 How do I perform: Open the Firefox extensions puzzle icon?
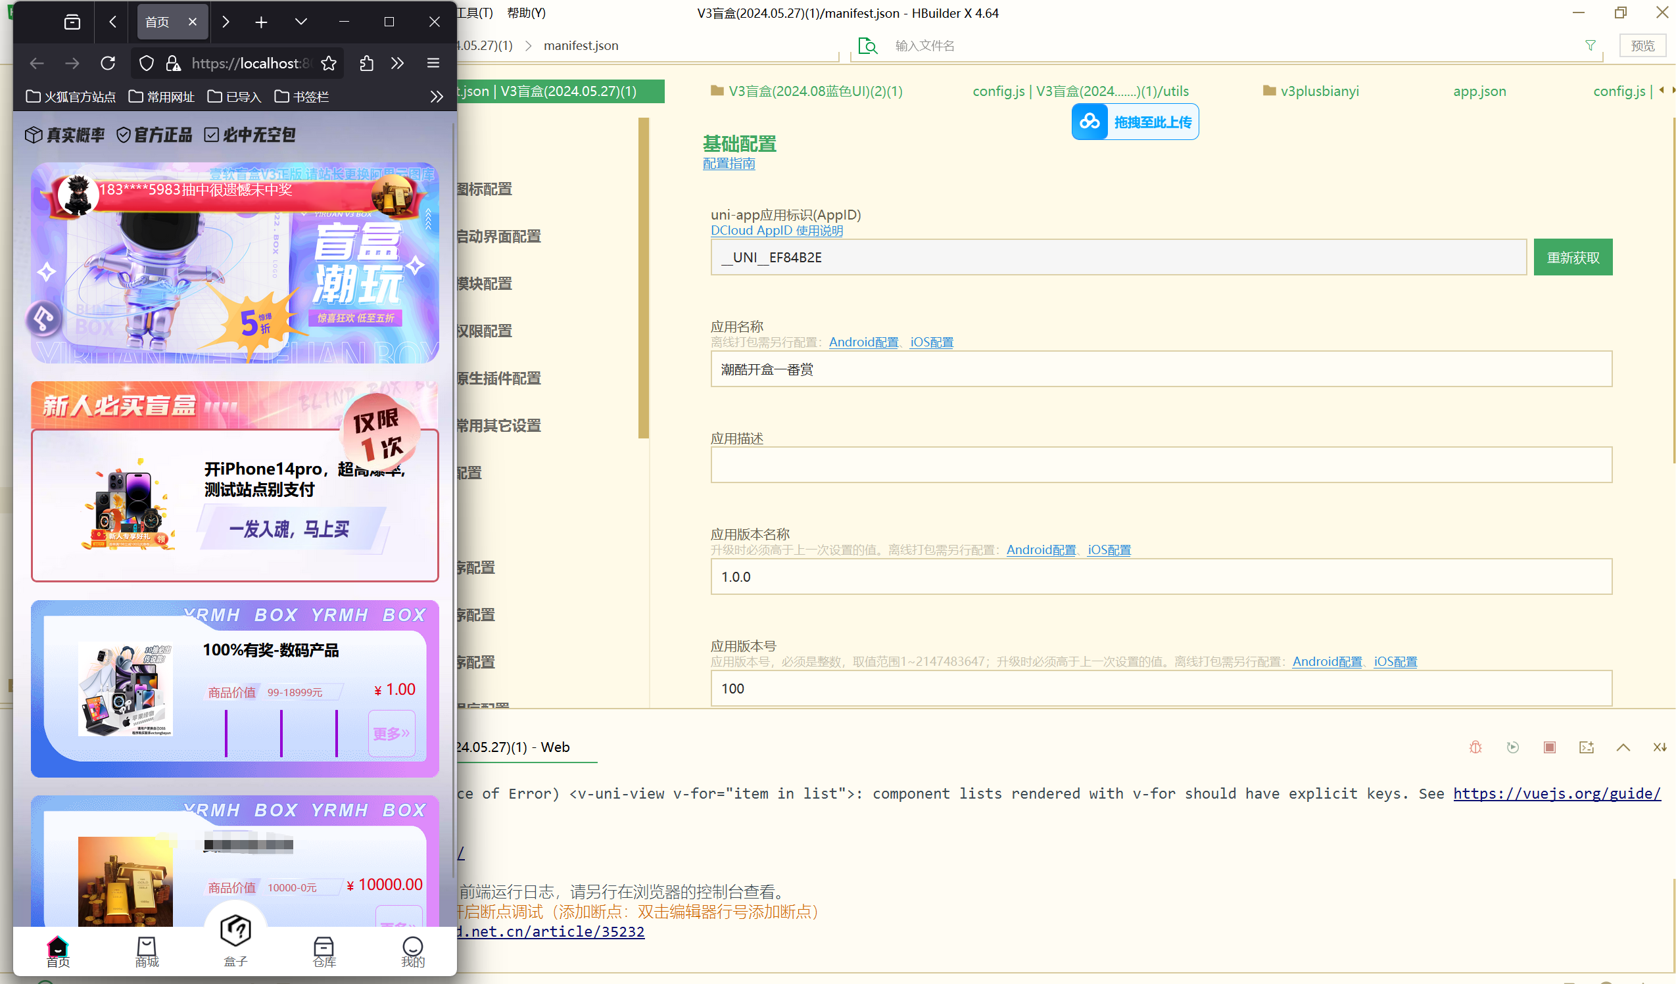coord(366,63)
